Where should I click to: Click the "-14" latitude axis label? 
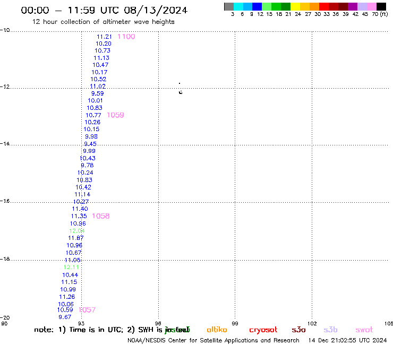pos(5,143)
